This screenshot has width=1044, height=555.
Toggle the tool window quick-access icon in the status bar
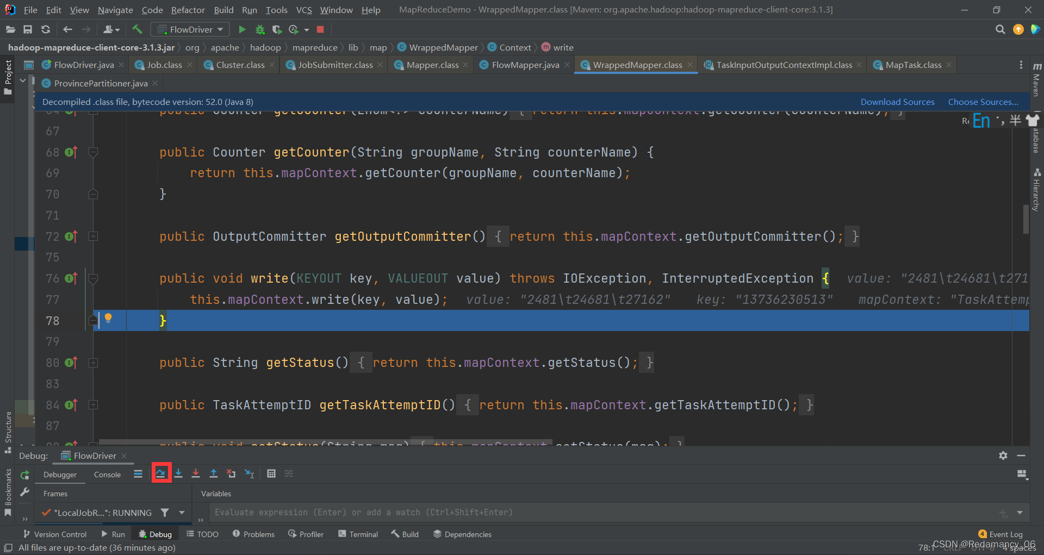tap(8, 547)
